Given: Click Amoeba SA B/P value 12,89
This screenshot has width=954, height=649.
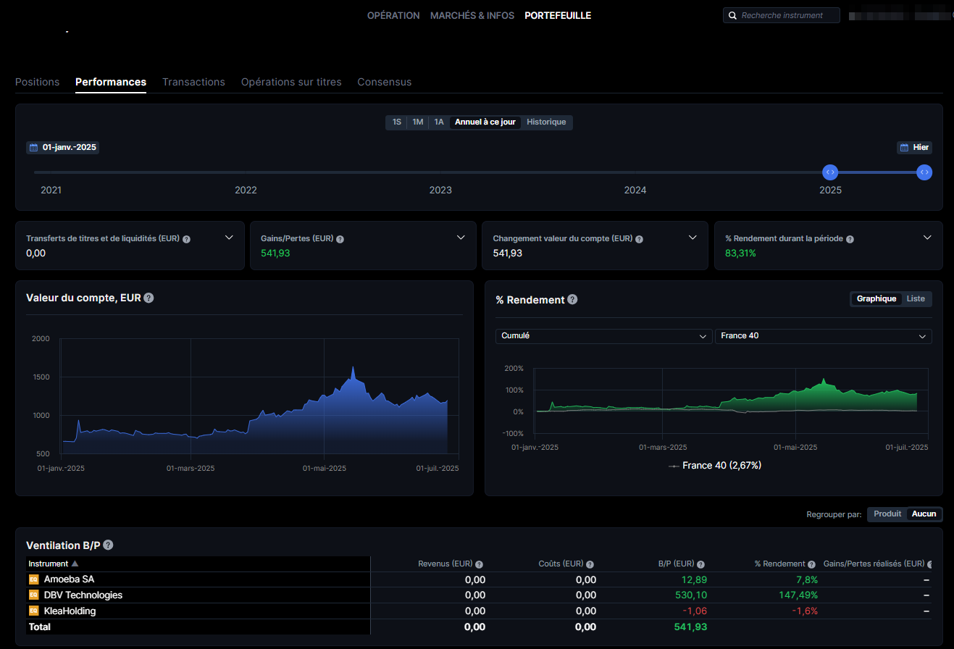Looking at the screenshot, I should pos(694,579).
